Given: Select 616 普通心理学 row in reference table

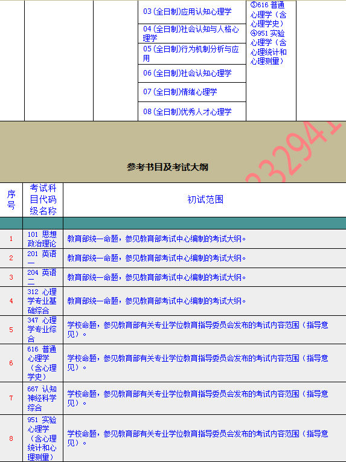Looking at the screenshot, I should tap(173, 363).
